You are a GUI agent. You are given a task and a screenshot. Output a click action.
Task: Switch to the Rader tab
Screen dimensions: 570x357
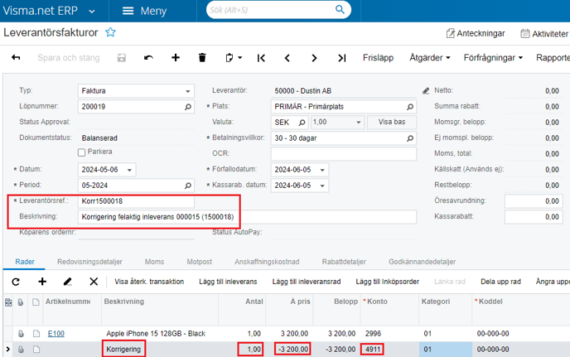(25, 262)
